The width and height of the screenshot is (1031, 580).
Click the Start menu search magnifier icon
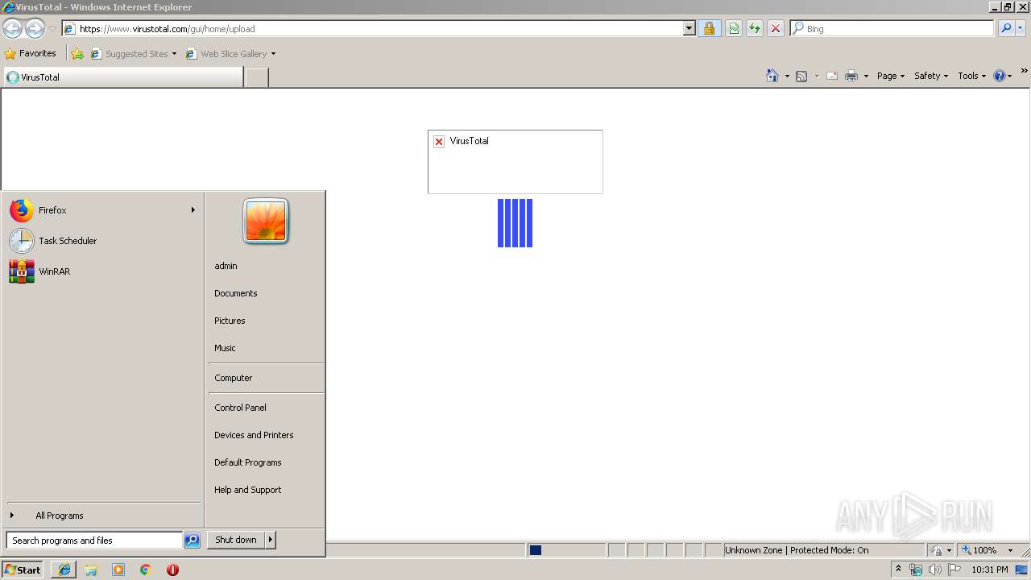point(192,541)
